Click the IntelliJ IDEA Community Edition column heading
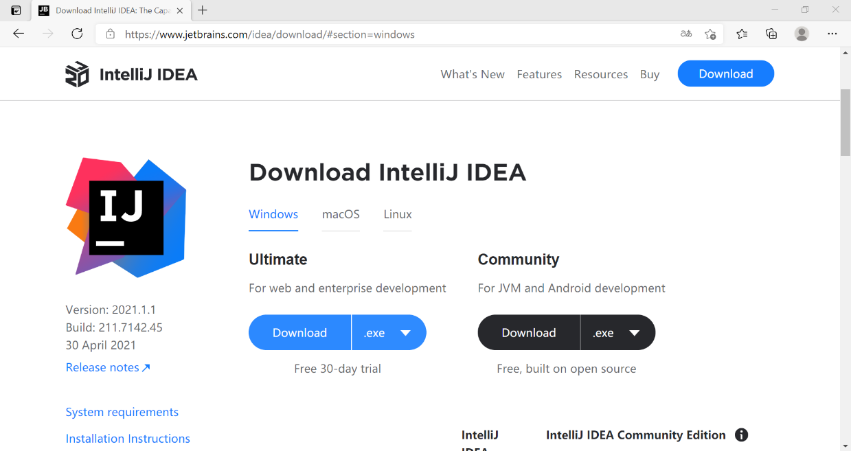Image resolution: width=851 pixels, height=451 pixels. tap(636, 435)
